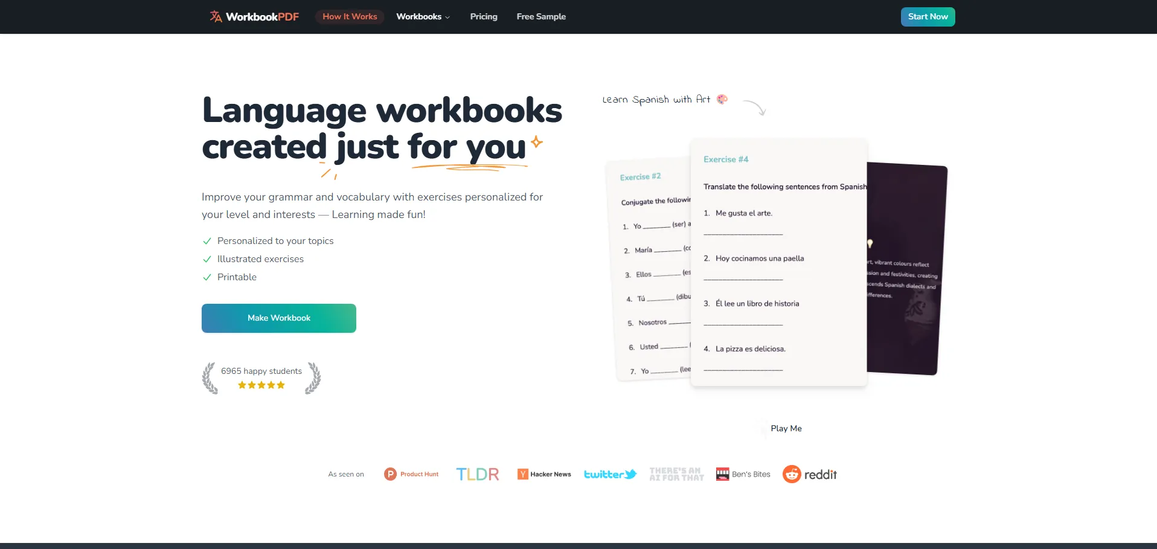Click the There's An AI For That logo

point(676,474)
